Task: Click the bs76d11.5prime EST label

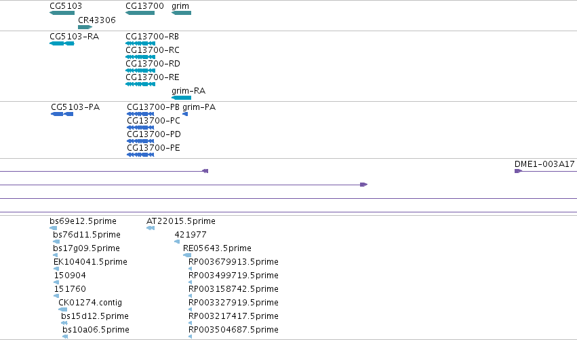Action: coord(87,235)
